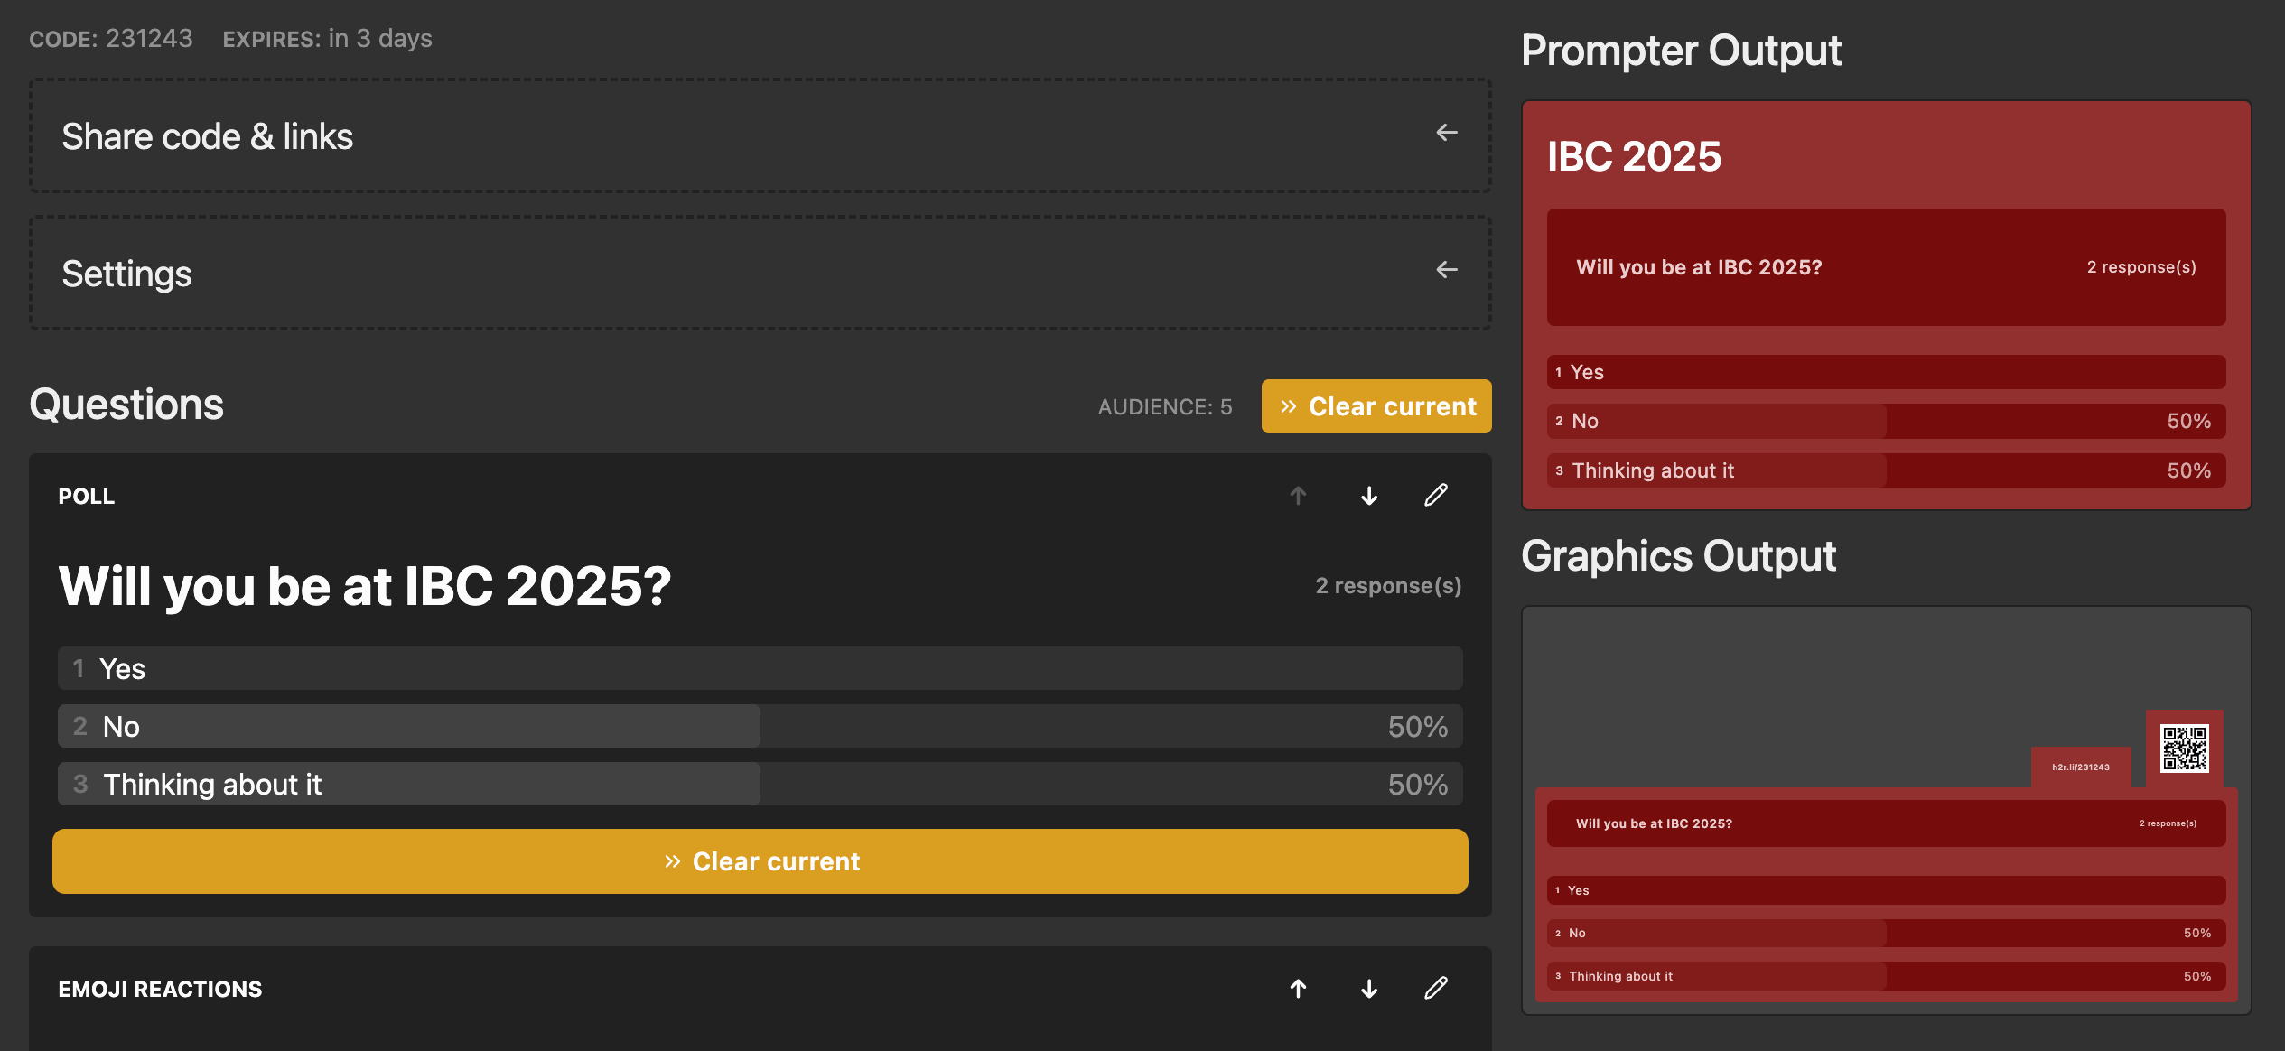Click No bar in Graphics Output

point(1886,933)
